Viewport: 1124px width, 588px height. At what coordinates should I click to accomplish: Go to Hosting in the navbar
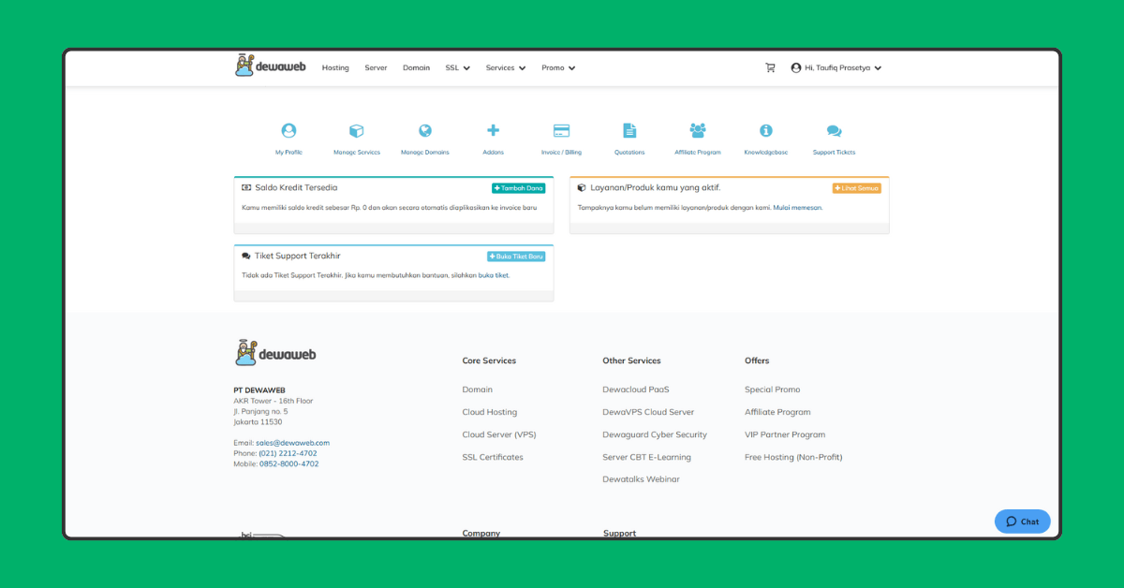point(335,68)
